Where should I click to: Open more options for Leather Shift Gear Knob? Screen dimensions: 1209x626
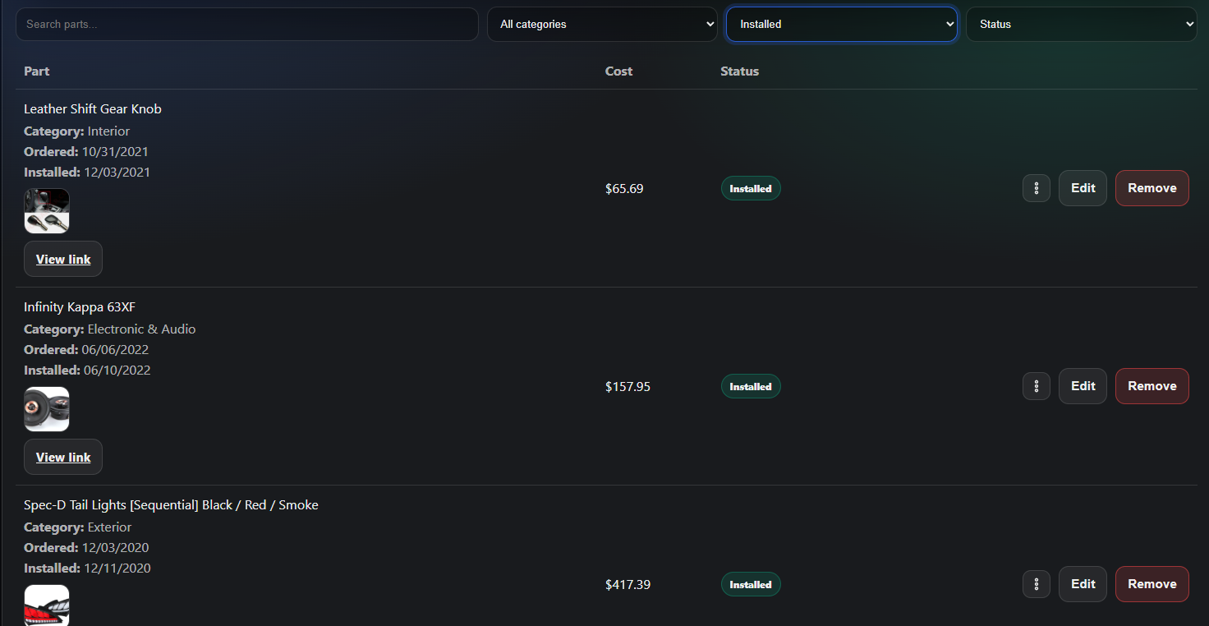click(1037, 188)
